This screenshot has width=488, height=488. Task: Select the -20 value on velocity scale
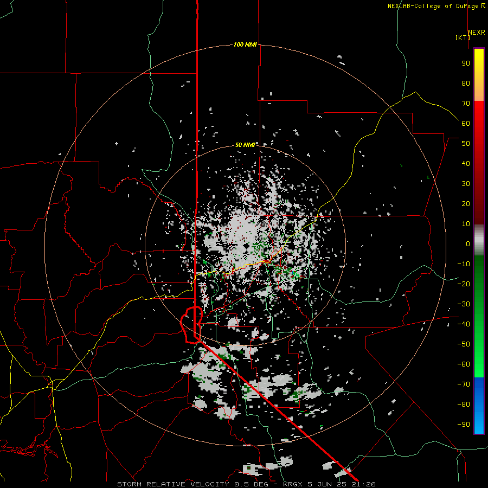464,284
